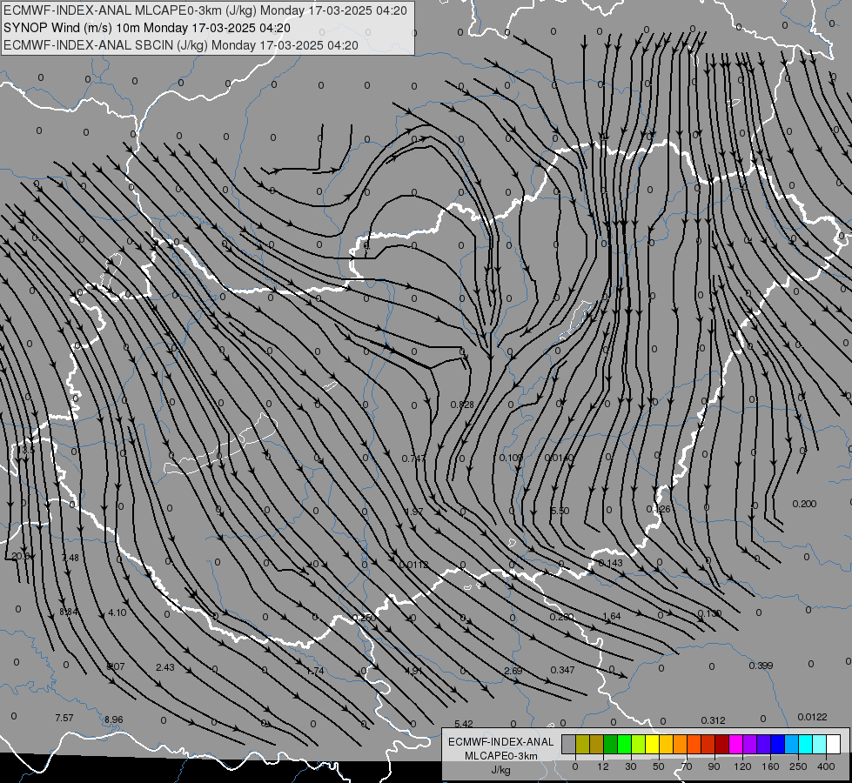Choose the pure yellow legend swatch
The height and width of the screenshot is (783, 852).
tap(652, 744)
